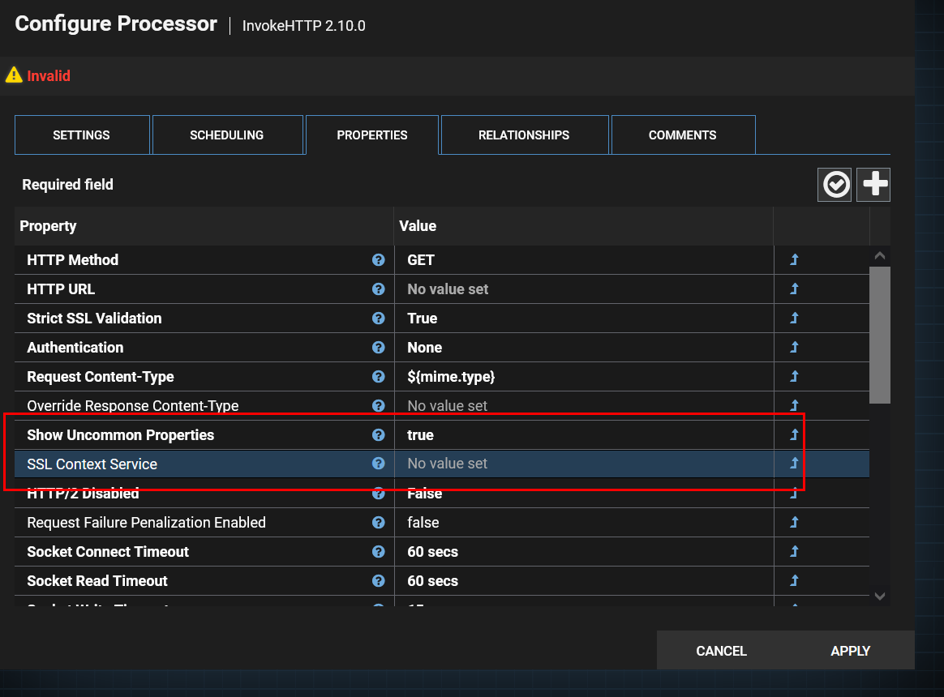Go to the Relationships tab
Image resolution: width=944 pixels, height=697 pixels.
525,135
